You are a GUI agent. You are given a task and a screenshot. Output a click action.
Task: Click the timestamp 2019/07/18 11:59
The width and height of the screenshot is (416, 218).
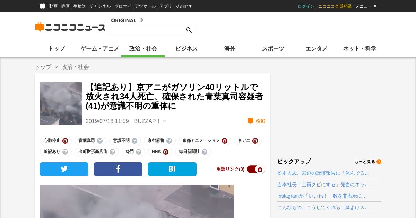(x=107, y=121)
